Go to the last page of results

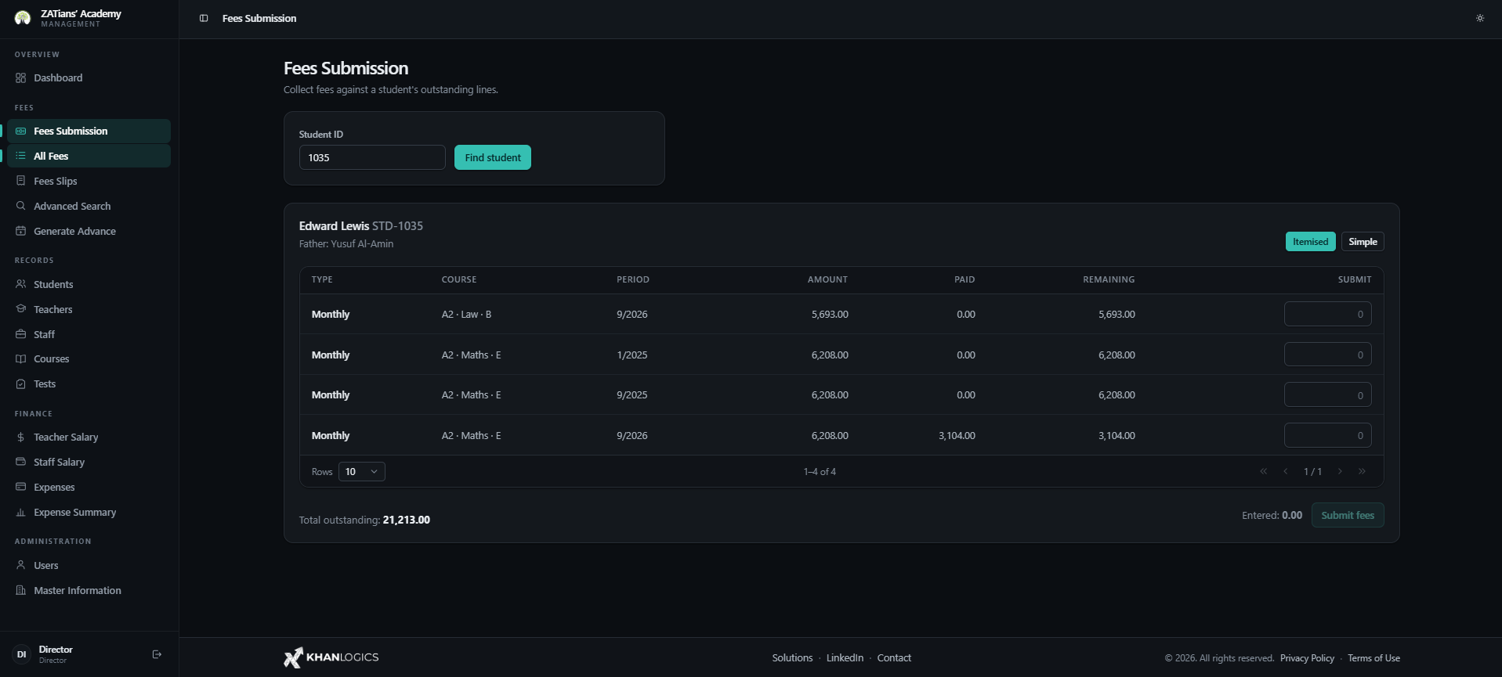1362,471
